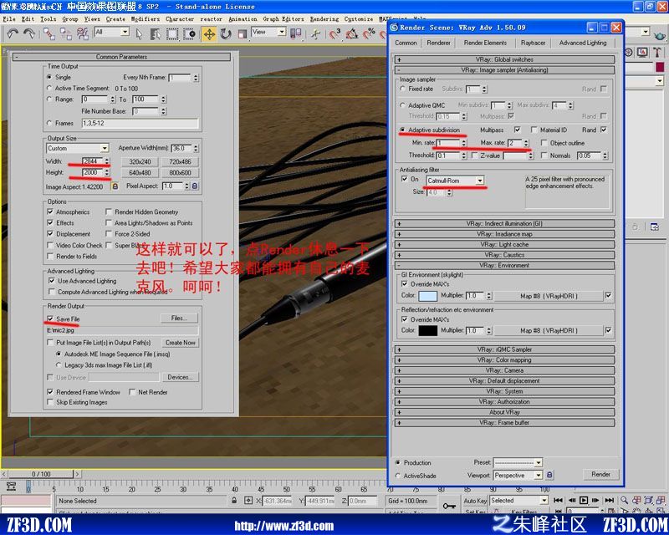Viewport: 669px width, 535px height.
Task: Collapse the VRay Environment rollout
Action: click(505, 265)
